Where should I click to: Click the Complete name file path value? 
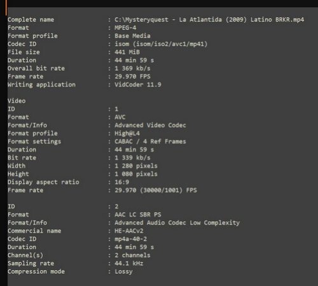(x=209, y=20)
